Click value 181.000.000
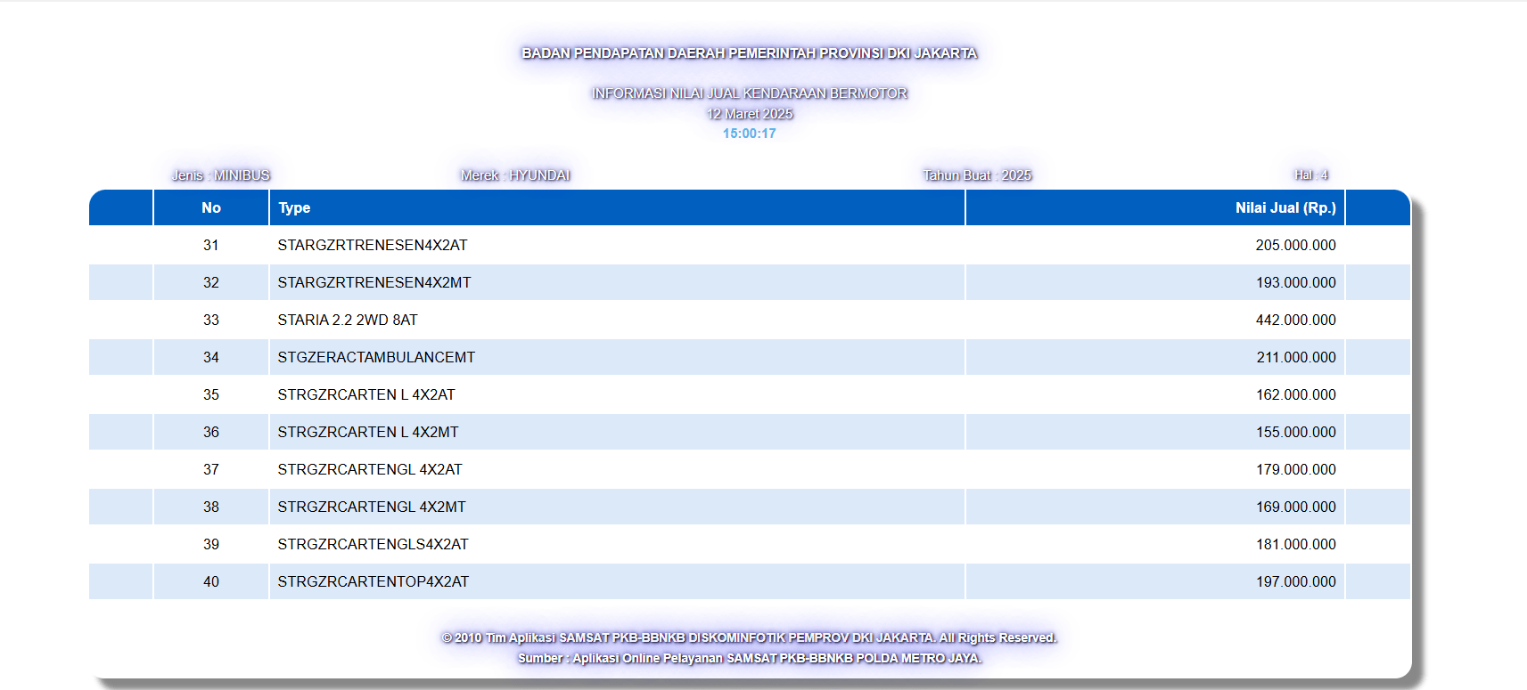This screenshot has height=690, width=1527. pyautogui.click(x=1295, y=544)
